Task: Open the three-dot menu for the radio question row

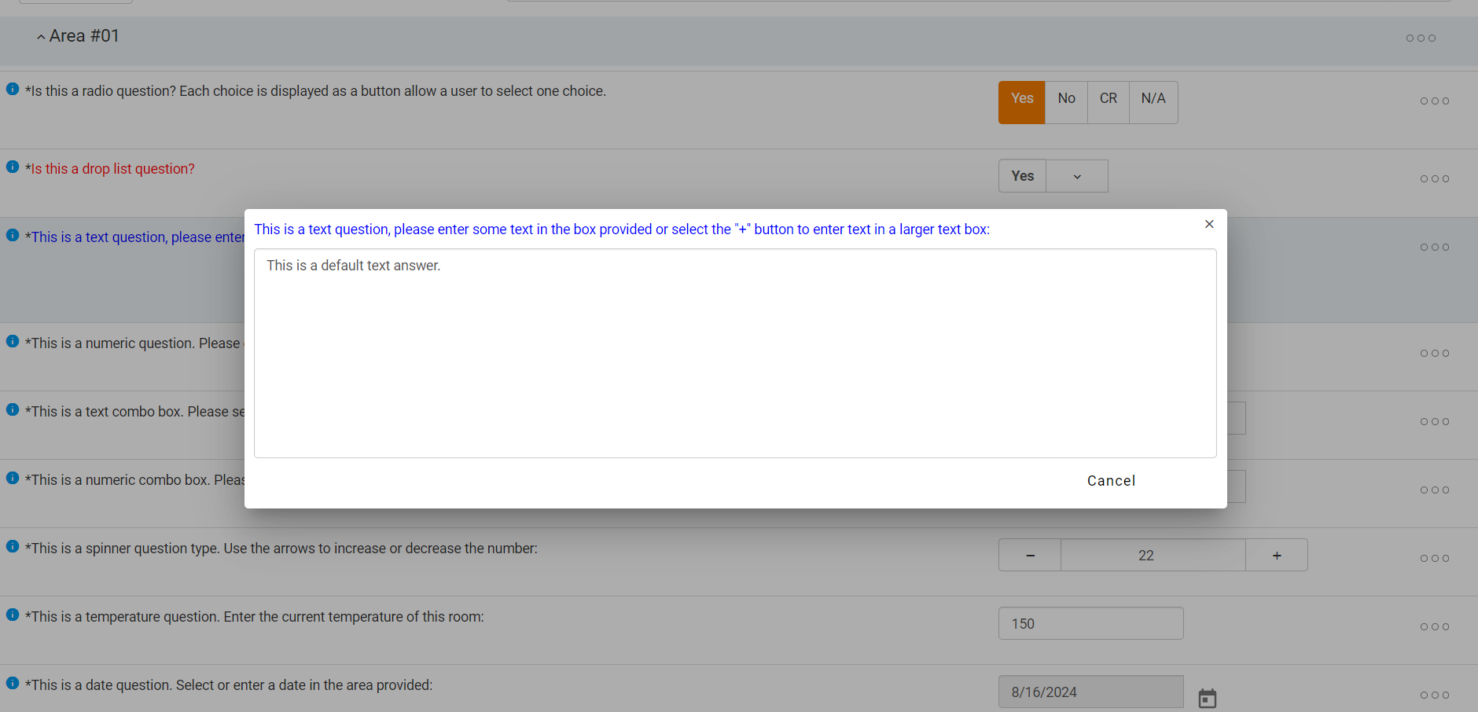Action: [x=1435, y=101]
